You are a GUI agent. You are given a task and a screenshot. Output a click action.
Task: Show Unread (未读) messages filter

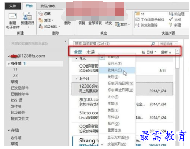91,52
